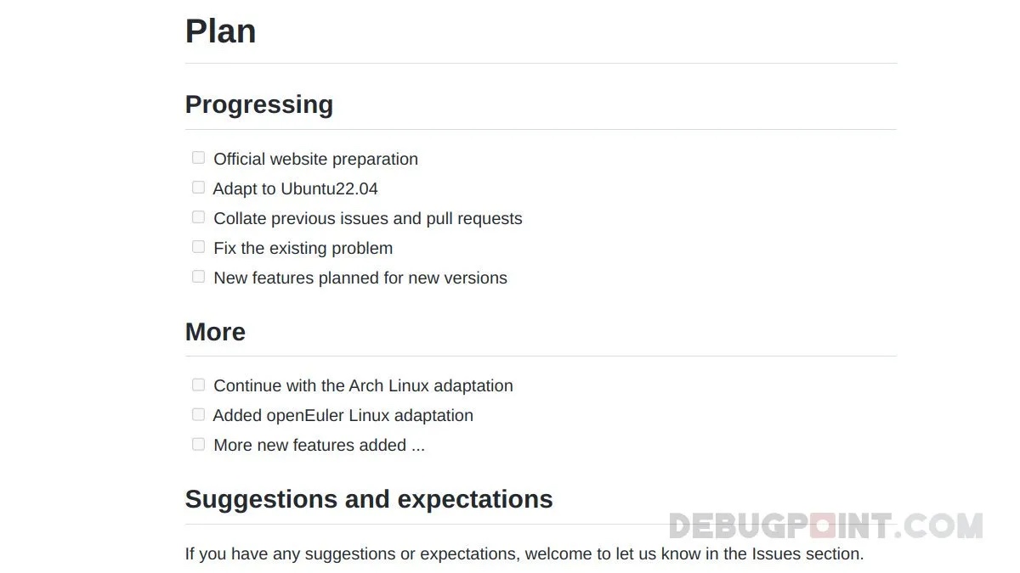The image size is (1020, 573).
Task: Mark Fix the existing problem checkbox
Action: [198, 247]
